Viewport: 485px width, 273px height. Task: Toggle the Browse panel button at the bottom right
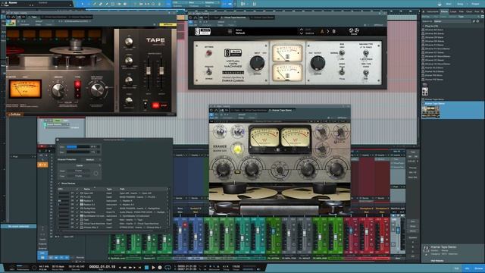[x=478, y=268]
